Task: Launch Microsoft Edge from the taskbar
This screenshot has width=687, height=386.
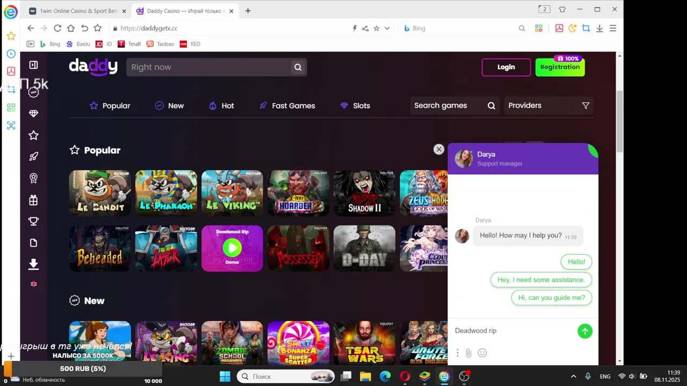Action: [385, 376]
